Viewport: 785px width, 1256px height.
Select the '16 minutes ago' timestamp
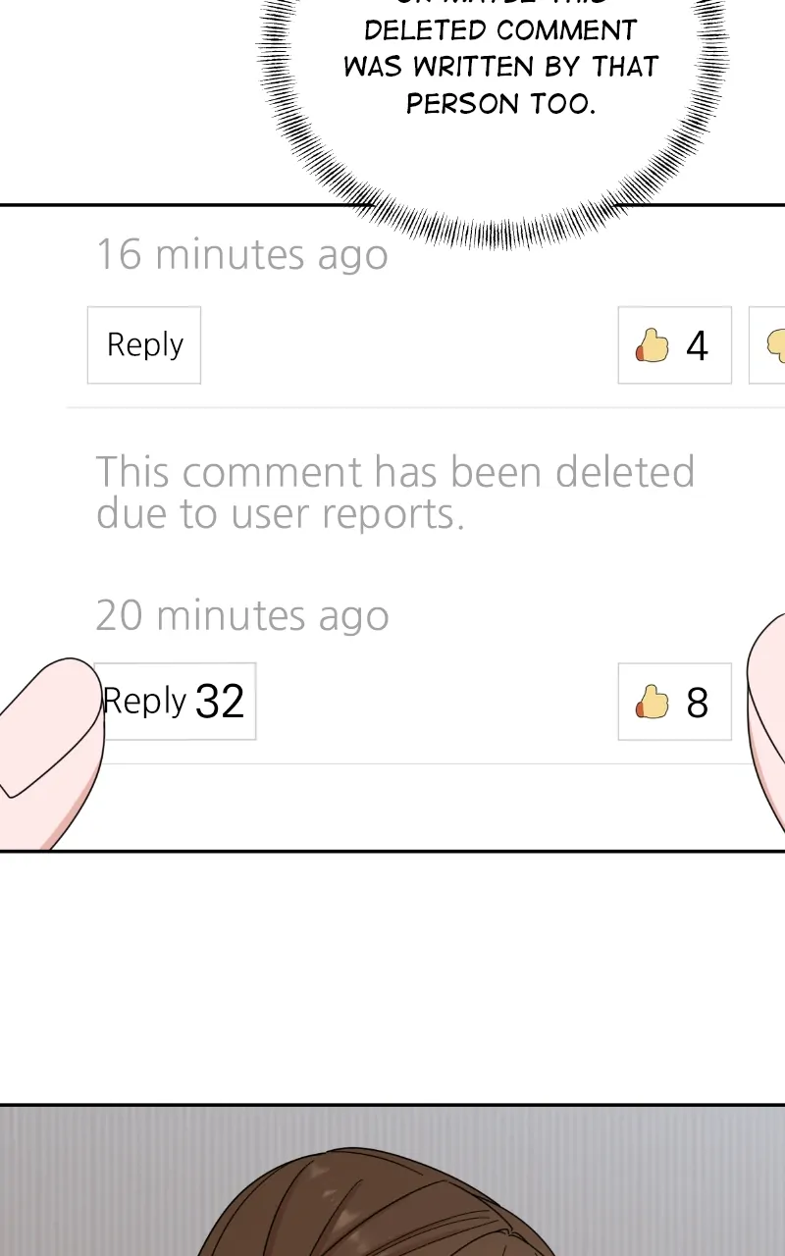241,254
